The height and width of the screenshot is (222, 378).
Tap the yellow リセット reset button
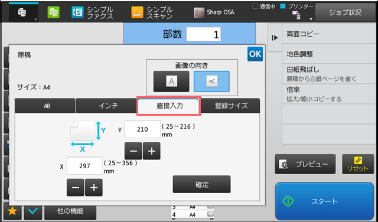pyautogui.click(x=357, y=164)
